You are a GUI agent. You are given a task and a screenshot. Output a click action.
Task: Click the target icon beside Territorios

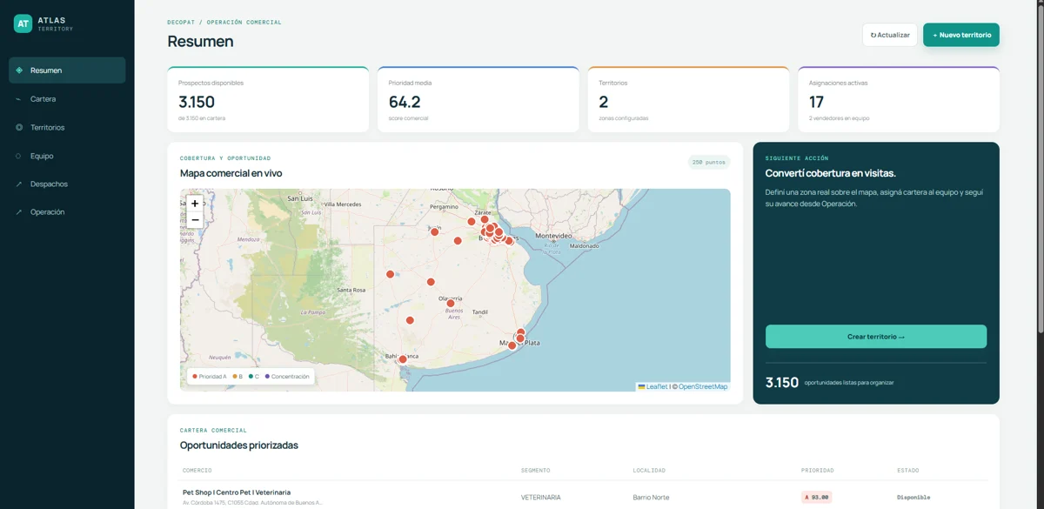tap(19, 127)
